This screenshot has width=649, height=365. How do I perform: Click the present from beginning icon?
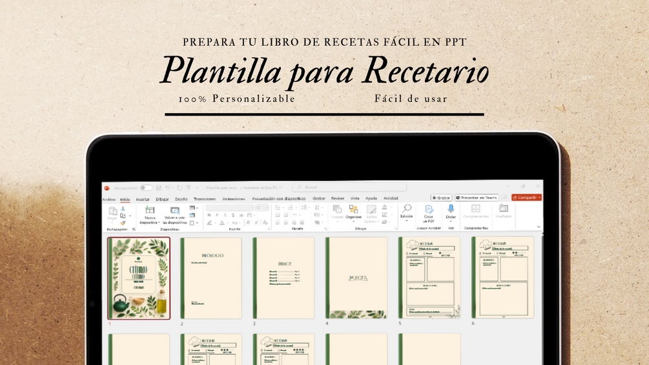click(x=189, y=188)
